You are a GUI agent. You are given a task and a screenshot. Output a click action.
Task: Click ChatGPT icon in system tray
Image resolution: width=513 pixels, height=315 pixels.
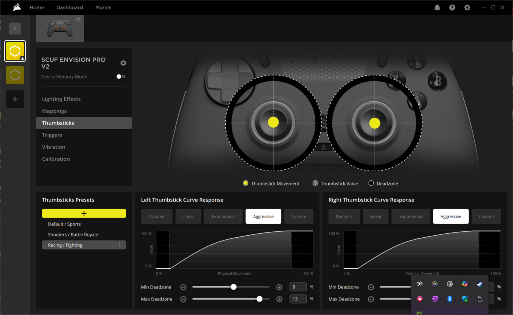(x=449, y=284)
